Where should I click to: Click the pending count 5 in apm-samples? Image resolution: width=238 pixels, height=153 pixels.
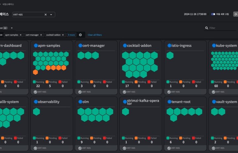click(x=50, y=86)
